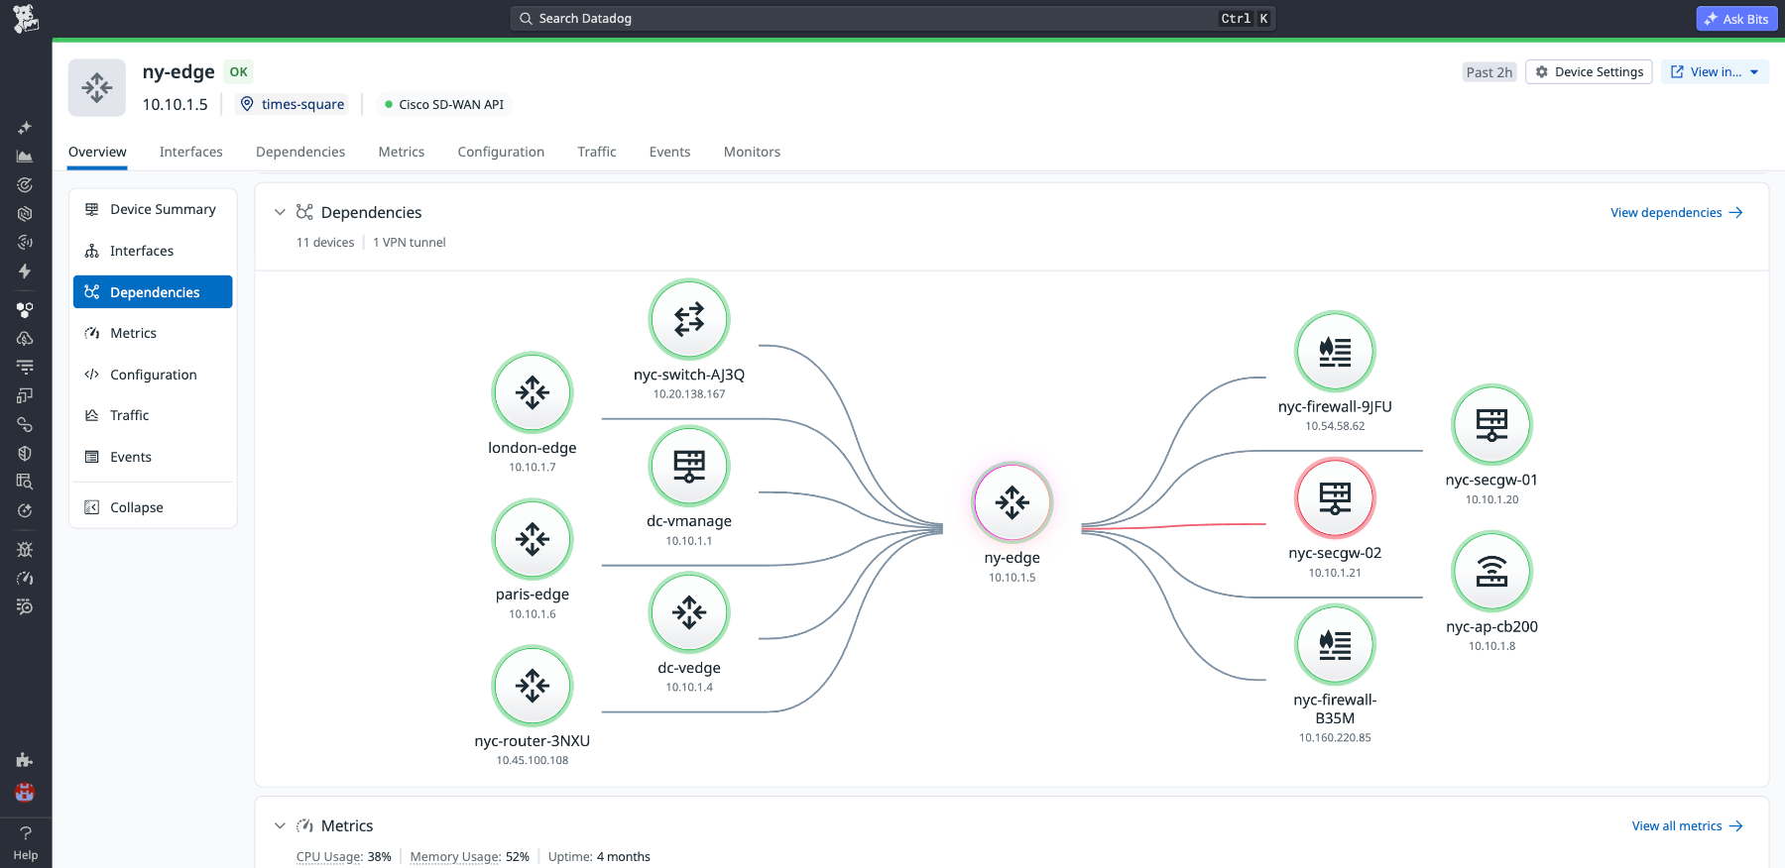Click the Memory Usage: 52% text
The height and width of the screenshot is (868, 1785).
470,856
